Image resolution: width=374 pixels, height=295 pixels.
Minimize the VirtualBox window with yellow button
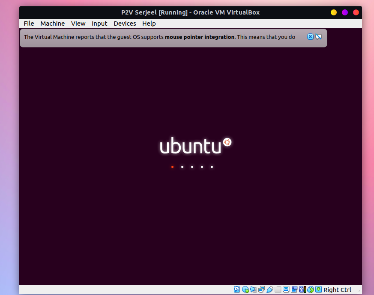[333, 12]
